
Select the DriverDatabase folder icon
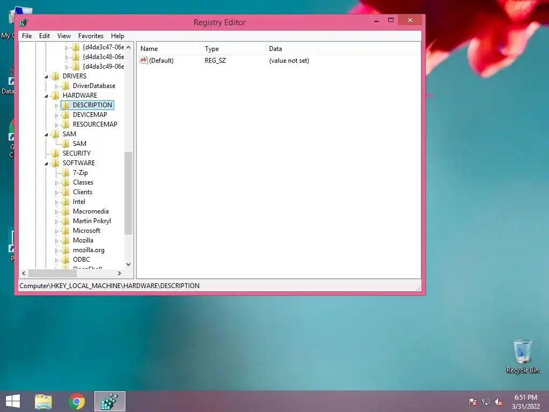pos(65,86)
